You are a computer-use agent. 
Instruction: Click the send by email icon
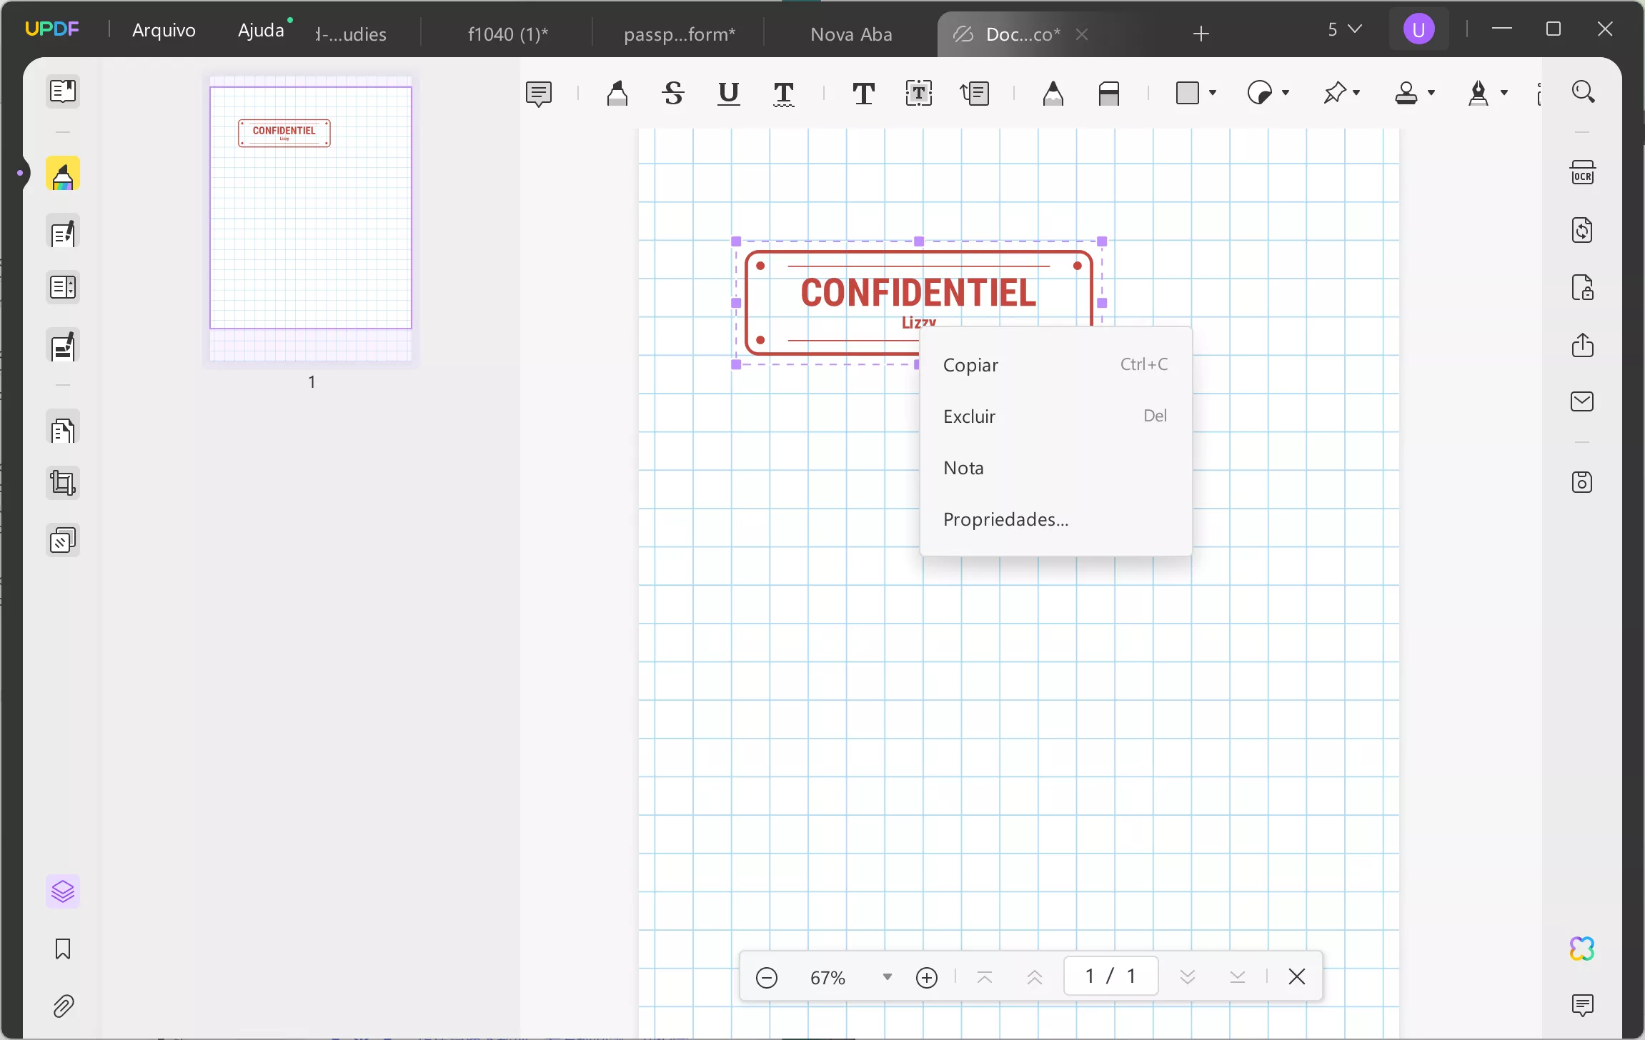click(x=1582, y=401)
